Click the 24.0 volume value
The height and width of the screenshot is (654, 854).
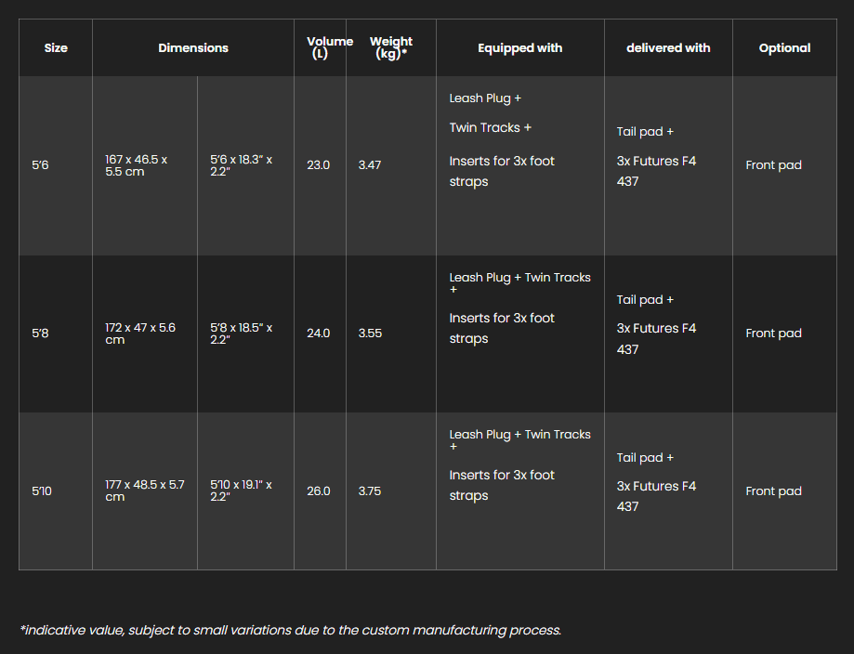[x=319, y=334]
